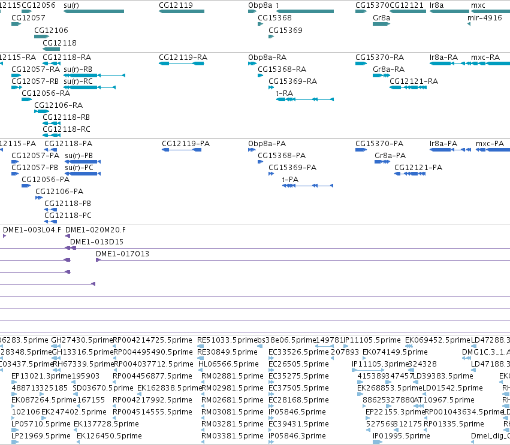Click the CG12118-RA transcript label
510x445 pixels.
click(x=67, y=57)
